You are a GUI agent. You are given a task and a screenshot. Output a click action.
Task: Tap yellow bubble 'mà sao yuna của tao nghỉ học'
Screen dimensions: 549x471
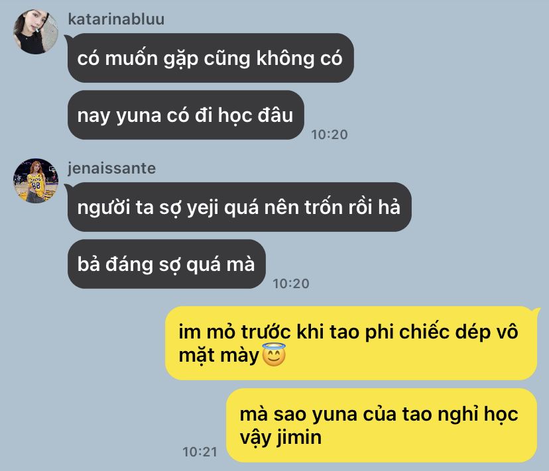[x=382, y=425]
